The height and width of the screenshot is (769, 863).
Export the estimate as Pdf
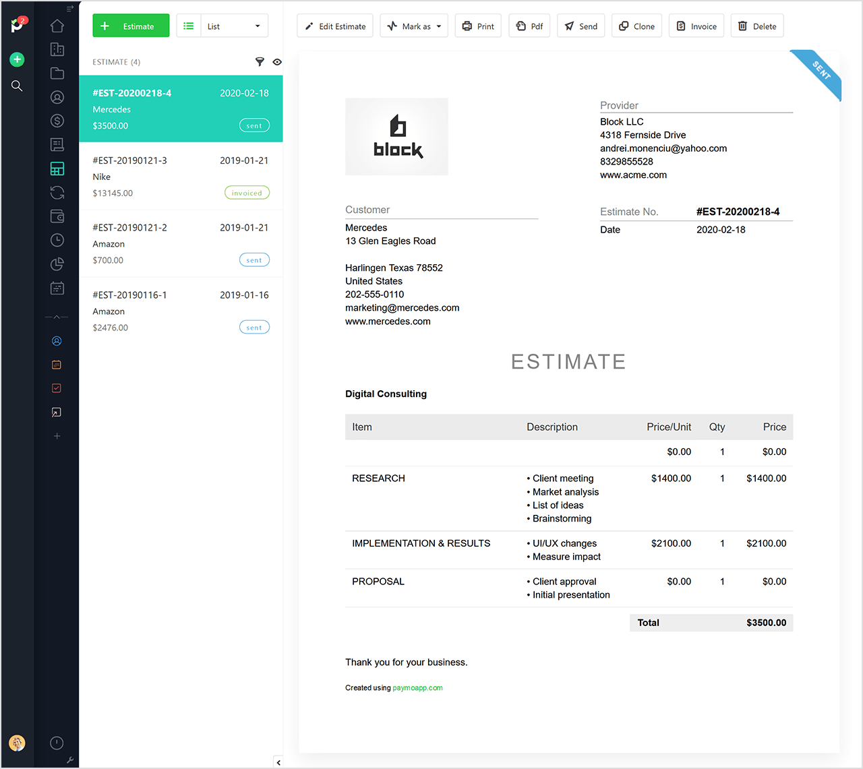point(529,26)
